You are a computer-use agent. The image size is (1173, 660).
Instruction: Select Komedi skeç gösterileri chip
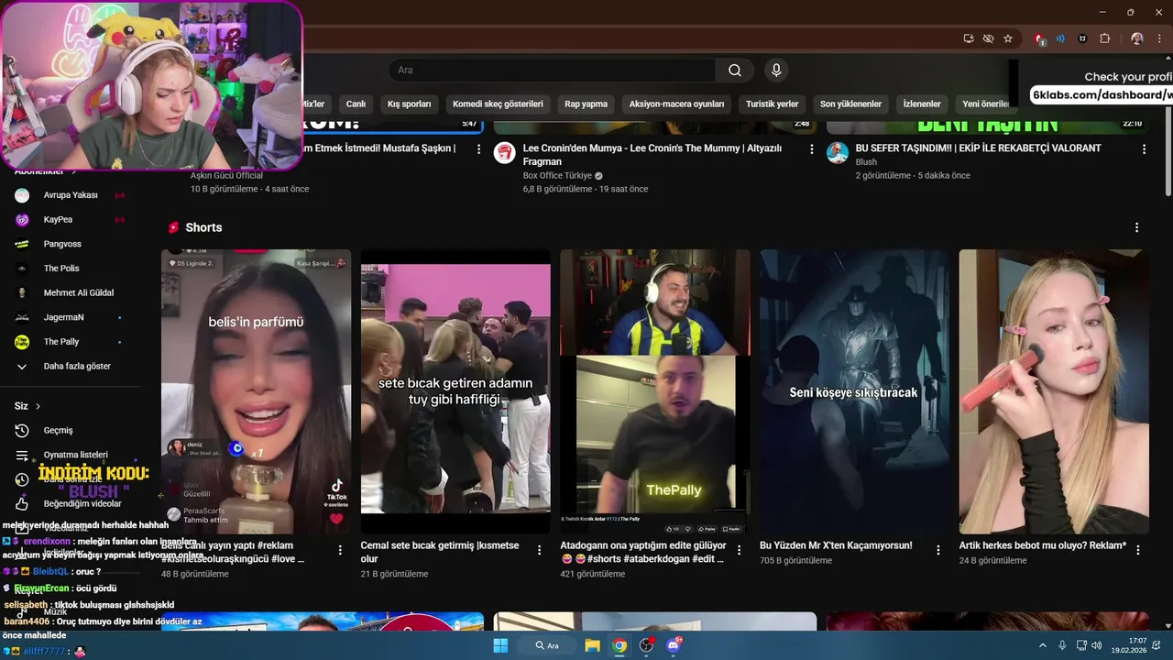(498, 104)
